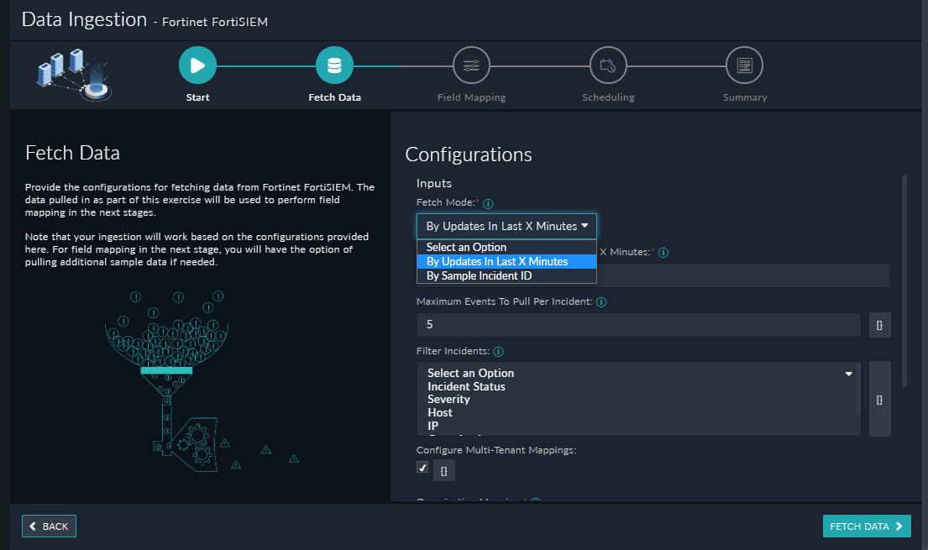Viewport: 928px width, 550px height.
Task: Click the FETCH DATA button
Action: pyautogui.click(x=867, y=526)
